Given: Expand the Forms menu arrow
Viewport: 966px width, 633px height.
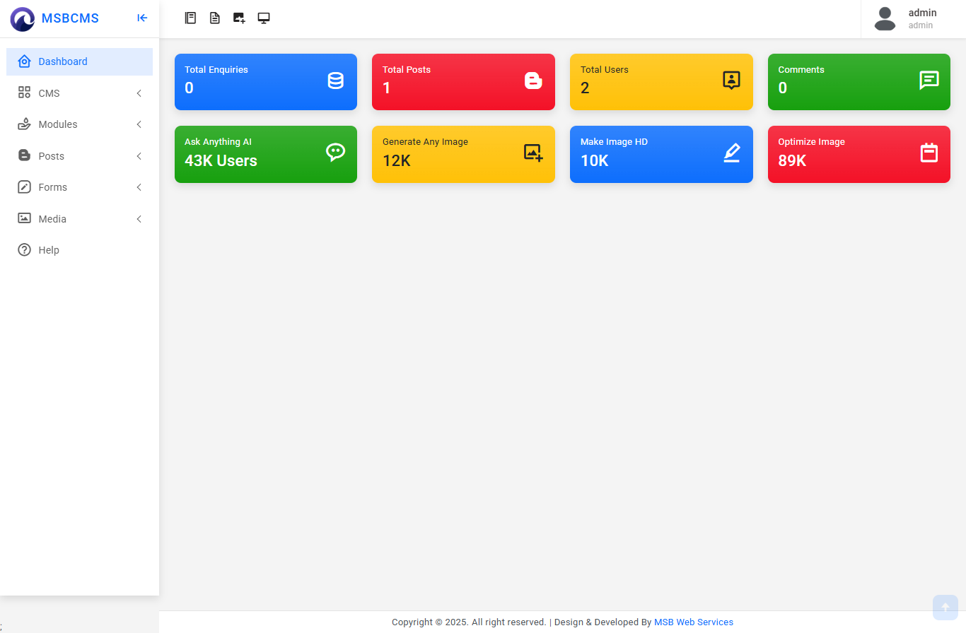Looking at the screenshot, I should pos(139,187).
